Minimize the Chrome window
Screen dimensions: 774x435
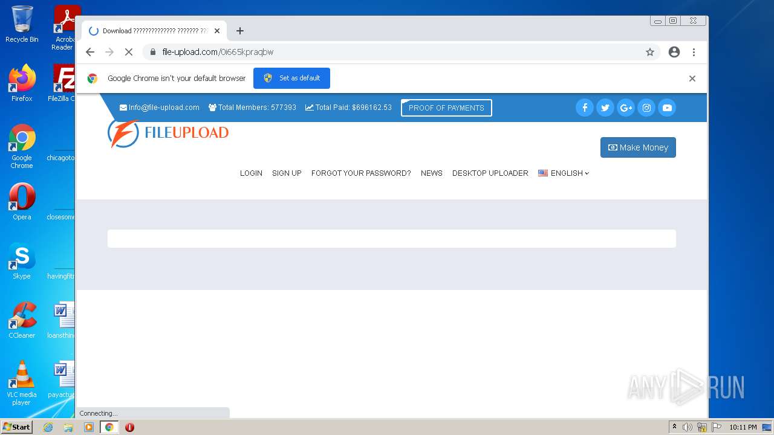[657, 21]
